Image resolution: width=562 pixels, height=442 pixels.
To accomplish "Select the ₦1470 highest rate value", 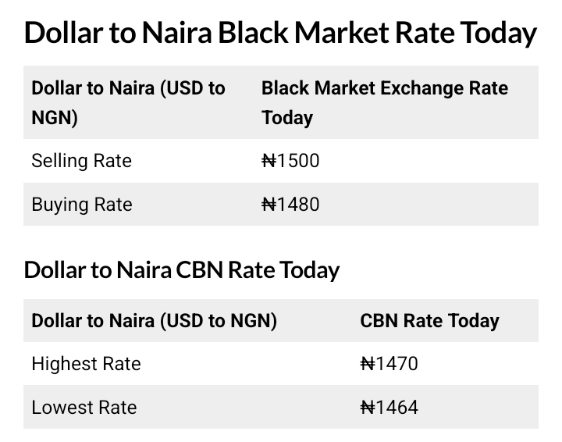I will pyautogui.click(x=389, y=364).
